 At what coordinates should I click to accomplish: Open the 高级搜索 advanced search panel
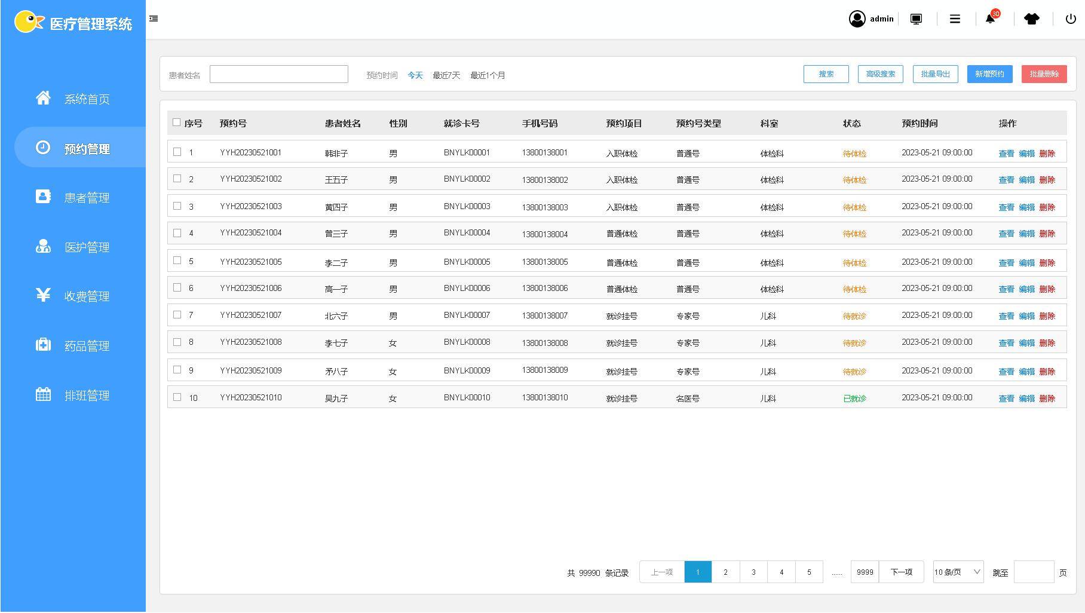(x=880, y=74)
